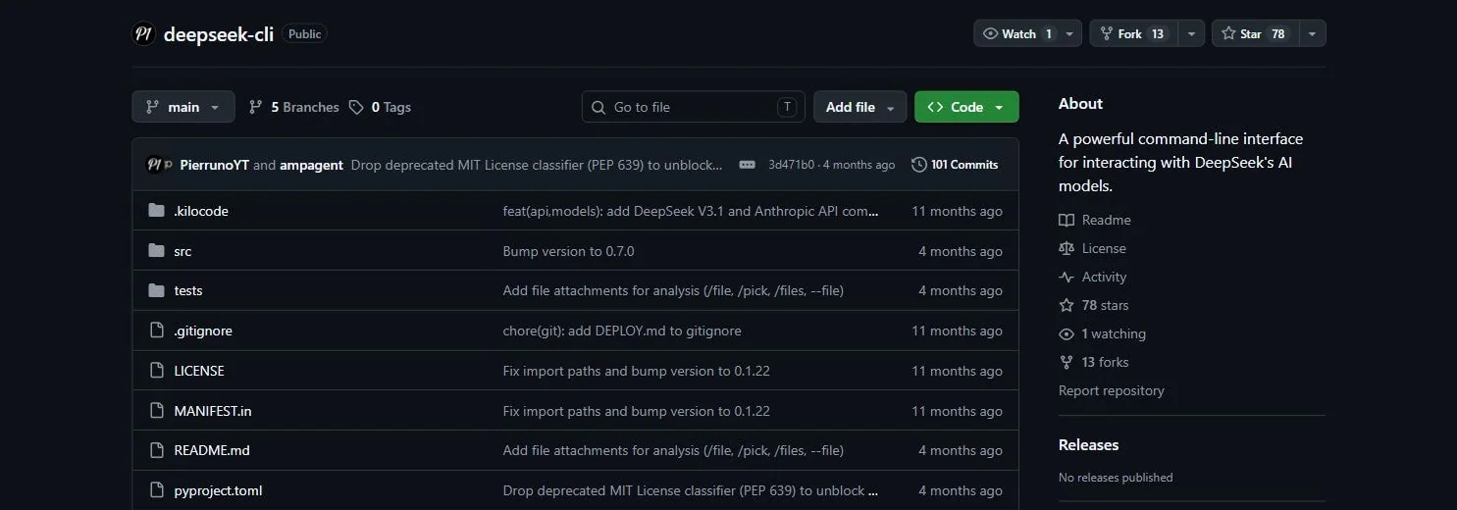Screen dimensions: 1457x510
Task: Click the branch icon beside 5 Branches
Action: coord(256,107)
